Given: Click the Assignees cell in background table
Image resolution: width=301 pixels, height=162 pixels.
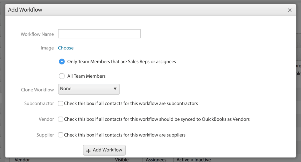Looking at the screenshot, I should point(156,160).
